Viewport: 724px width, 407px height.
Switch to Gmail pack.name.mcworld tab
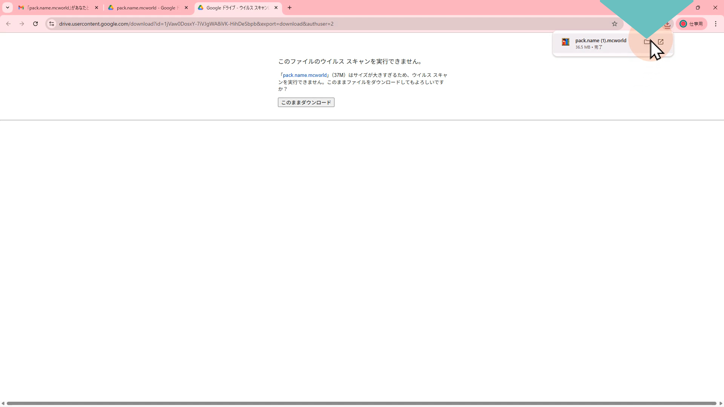click(57, 8)
